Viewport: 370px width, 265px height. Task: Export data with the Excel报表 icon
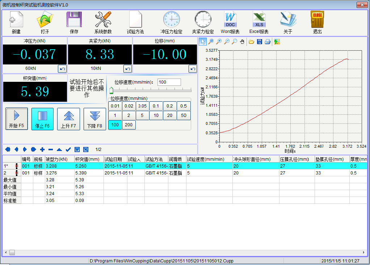[x=259, y=22]
